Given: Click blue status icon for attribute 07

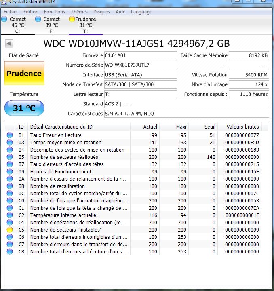Looking at the screenshot, I should (x=10, y=164).
